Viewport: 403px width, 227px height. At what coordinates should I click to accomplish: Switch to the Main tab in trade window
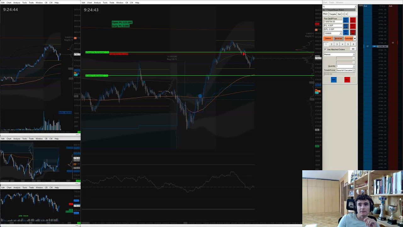pyautogui.click(x=326, y=14)
